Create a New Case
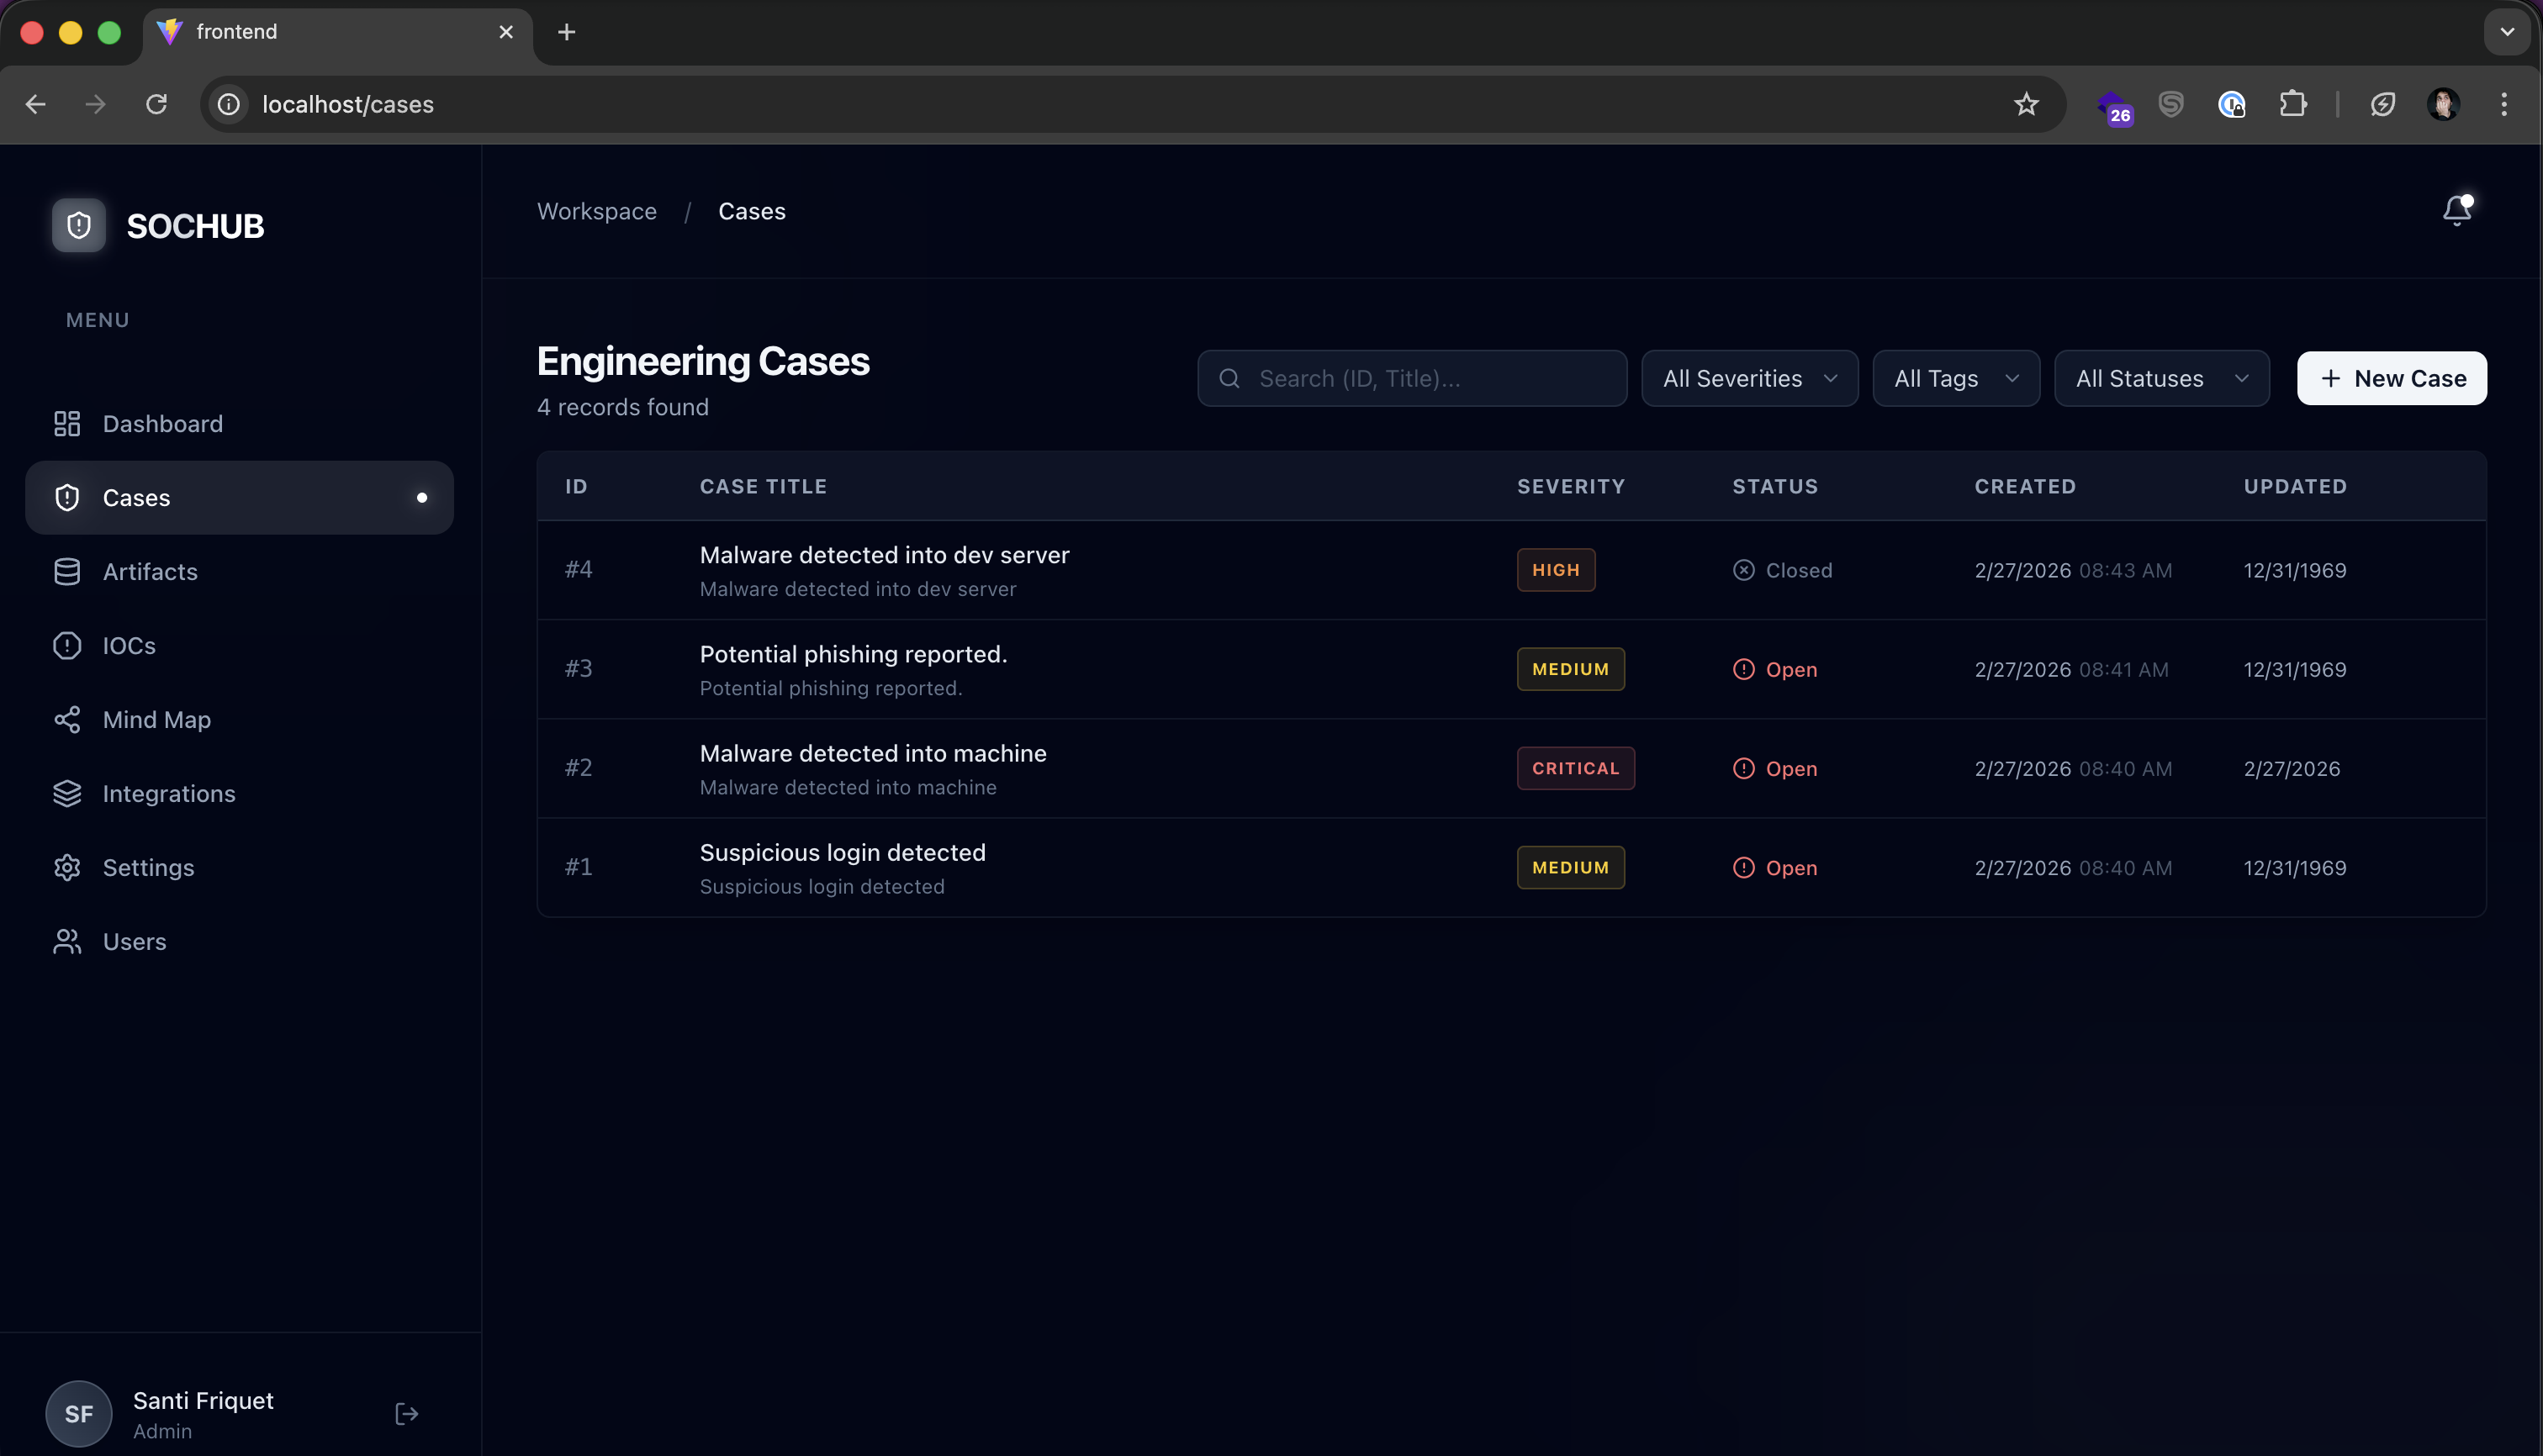 (x=2392, y=378)
